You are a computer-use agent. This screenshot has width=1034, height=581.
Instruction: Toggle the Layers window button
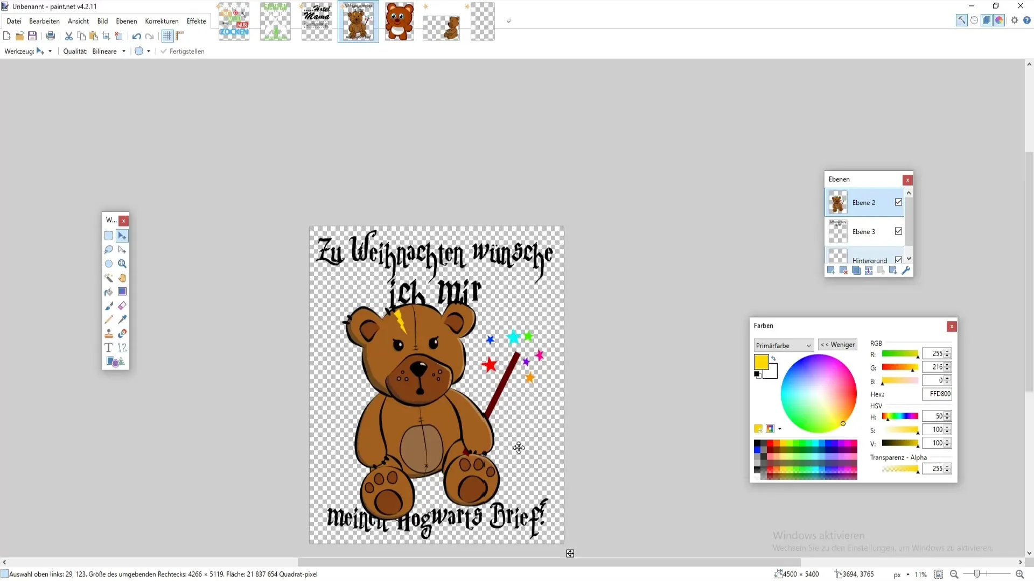[987, 20]
